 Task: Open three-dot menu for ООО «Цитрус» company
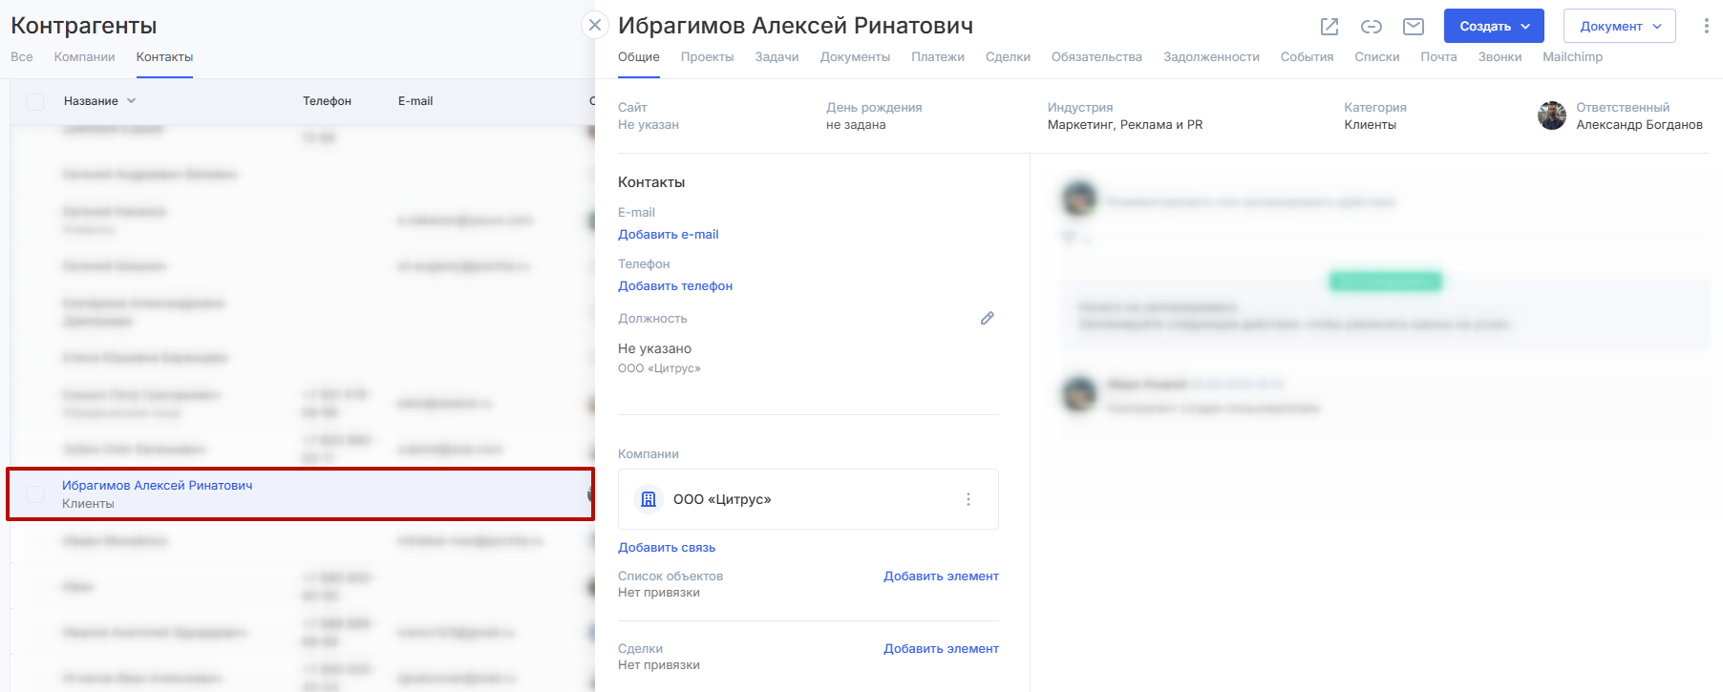coord(968,499)
